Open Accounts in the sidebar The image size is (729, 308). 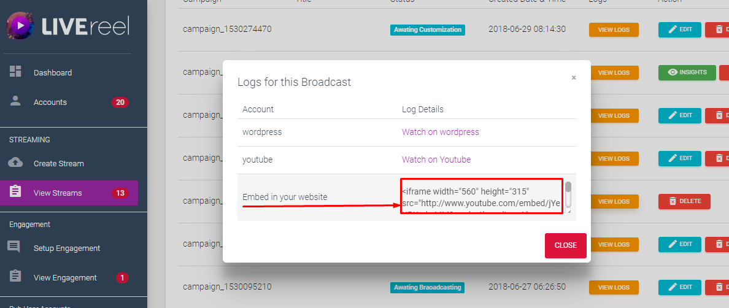pos(50,102)
